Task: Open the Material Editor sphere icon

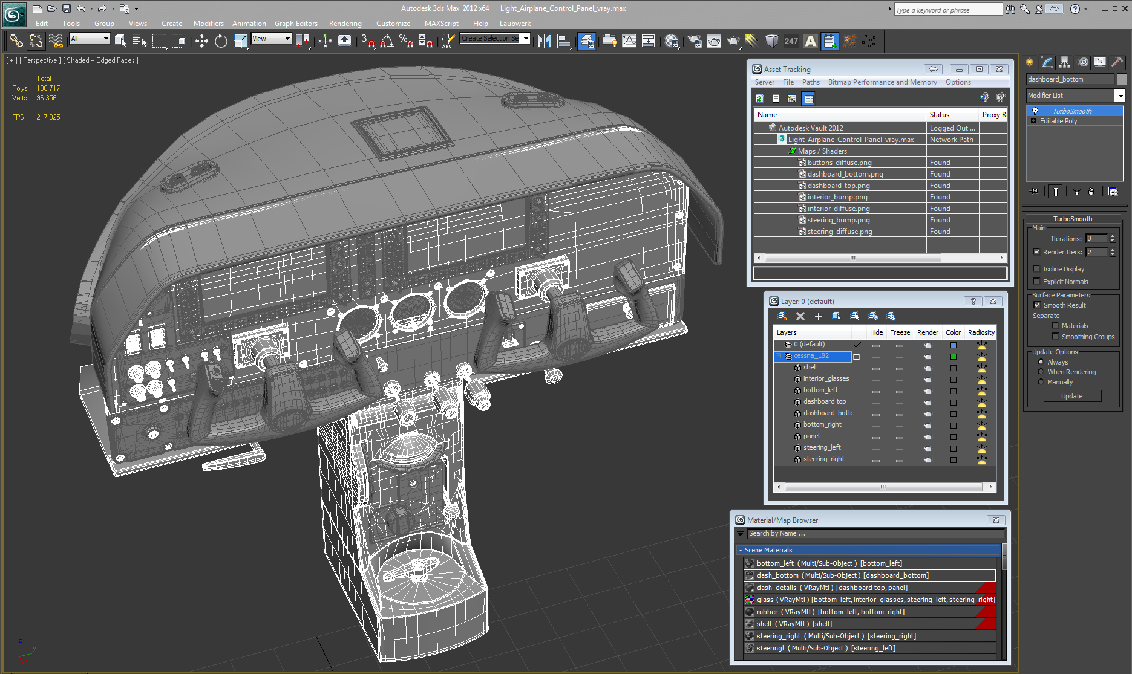Action: tap(672, 41)
